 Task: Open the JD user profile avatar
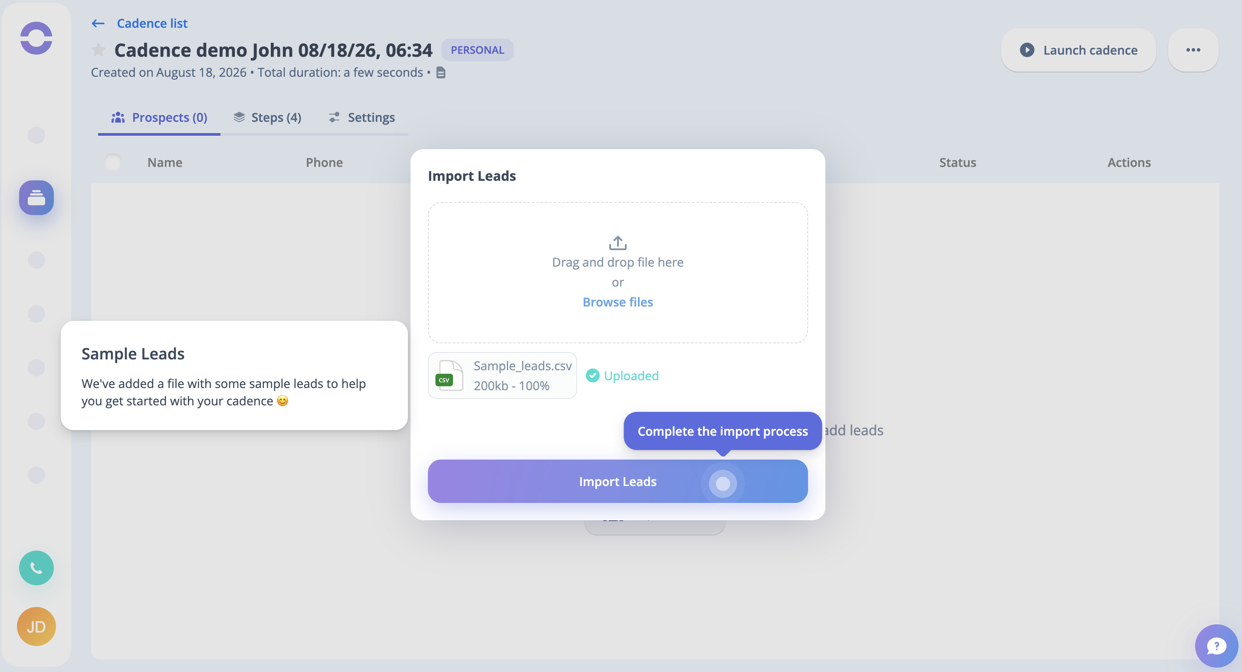click(36, 626)
